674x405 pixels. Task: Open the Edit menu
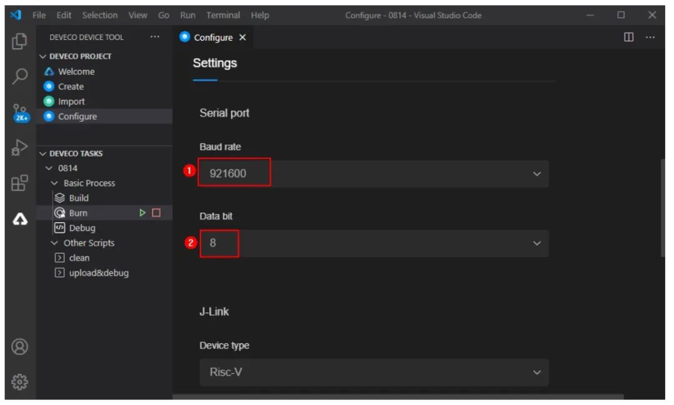coord(64,15)
